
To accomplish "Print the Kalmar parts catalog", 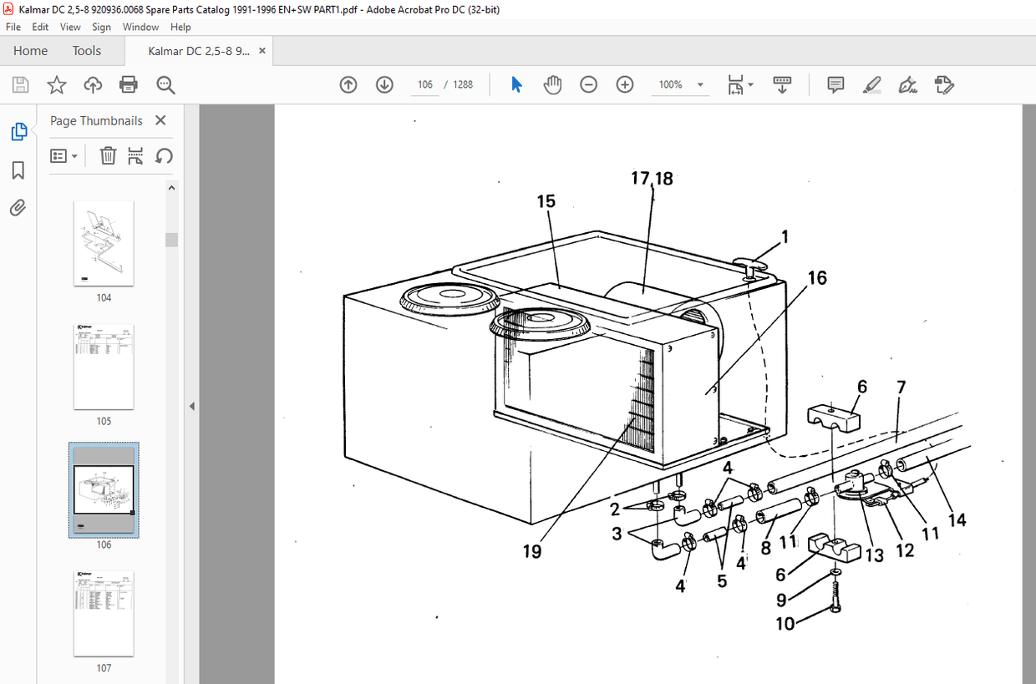I will point(128,84).
